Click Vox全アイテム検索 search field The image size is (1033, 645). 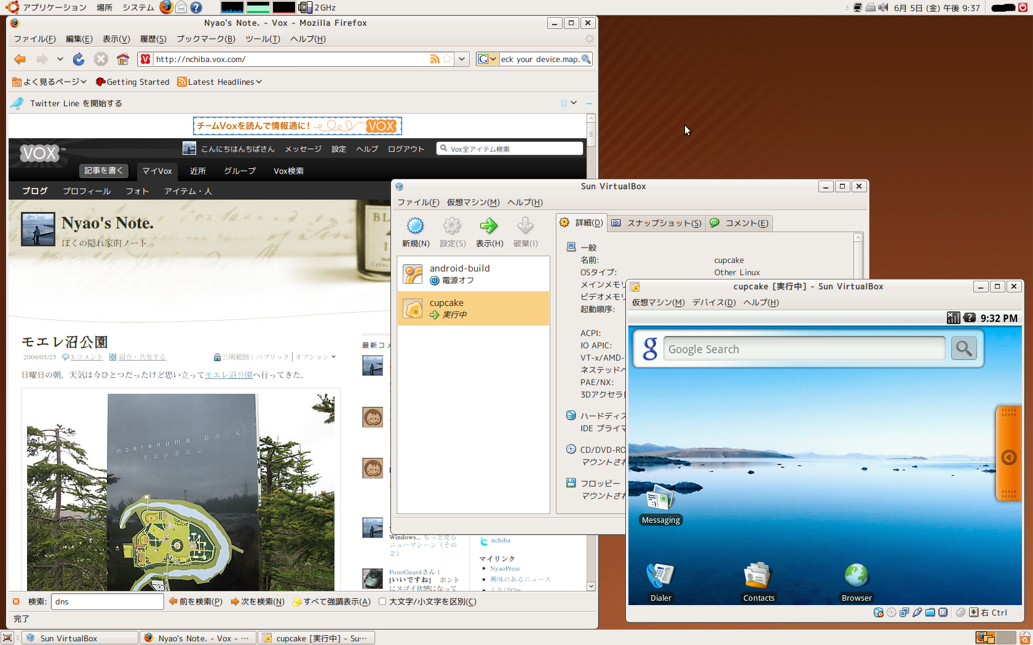510,149
